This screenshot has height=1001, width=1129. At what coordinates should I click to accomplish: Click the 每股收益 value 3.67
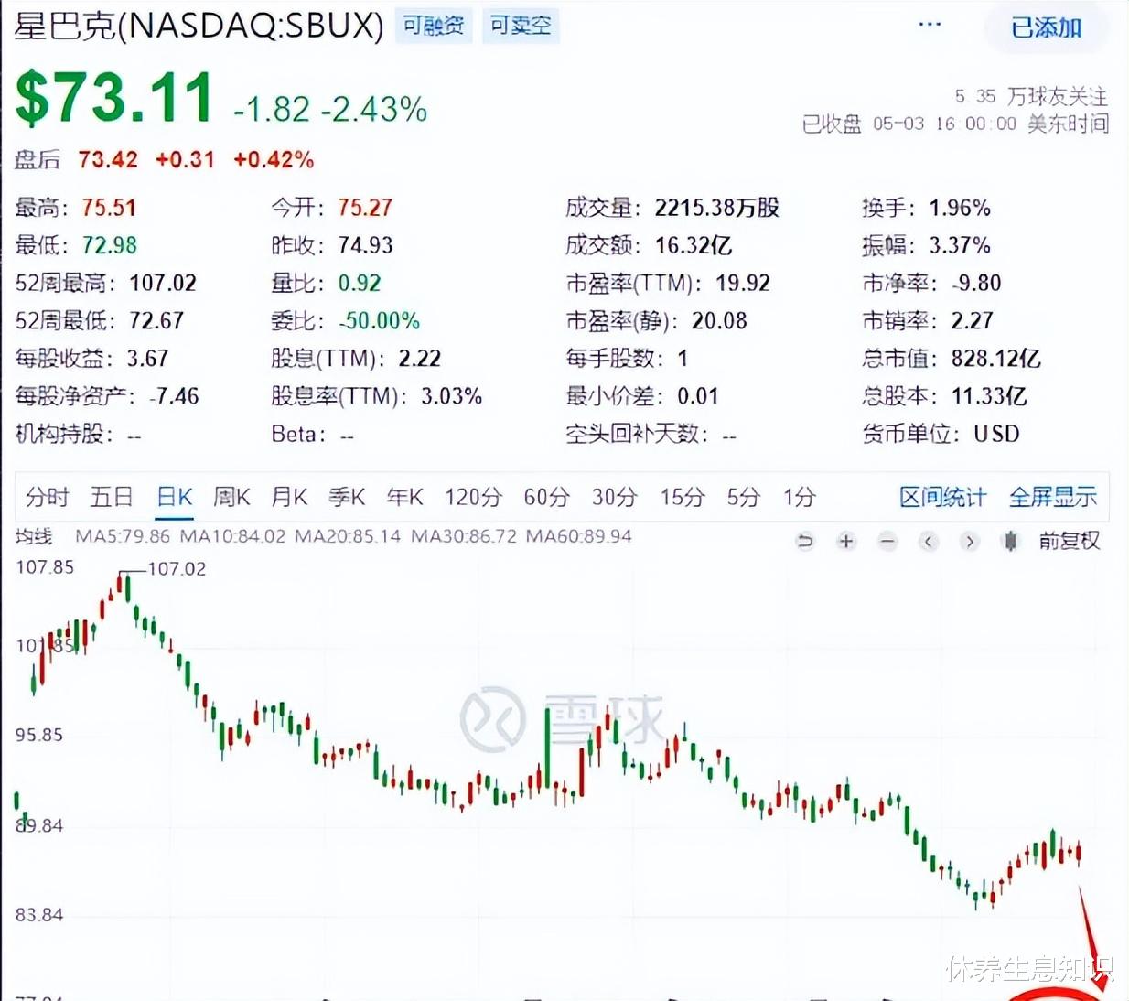(x=147, y=358)
